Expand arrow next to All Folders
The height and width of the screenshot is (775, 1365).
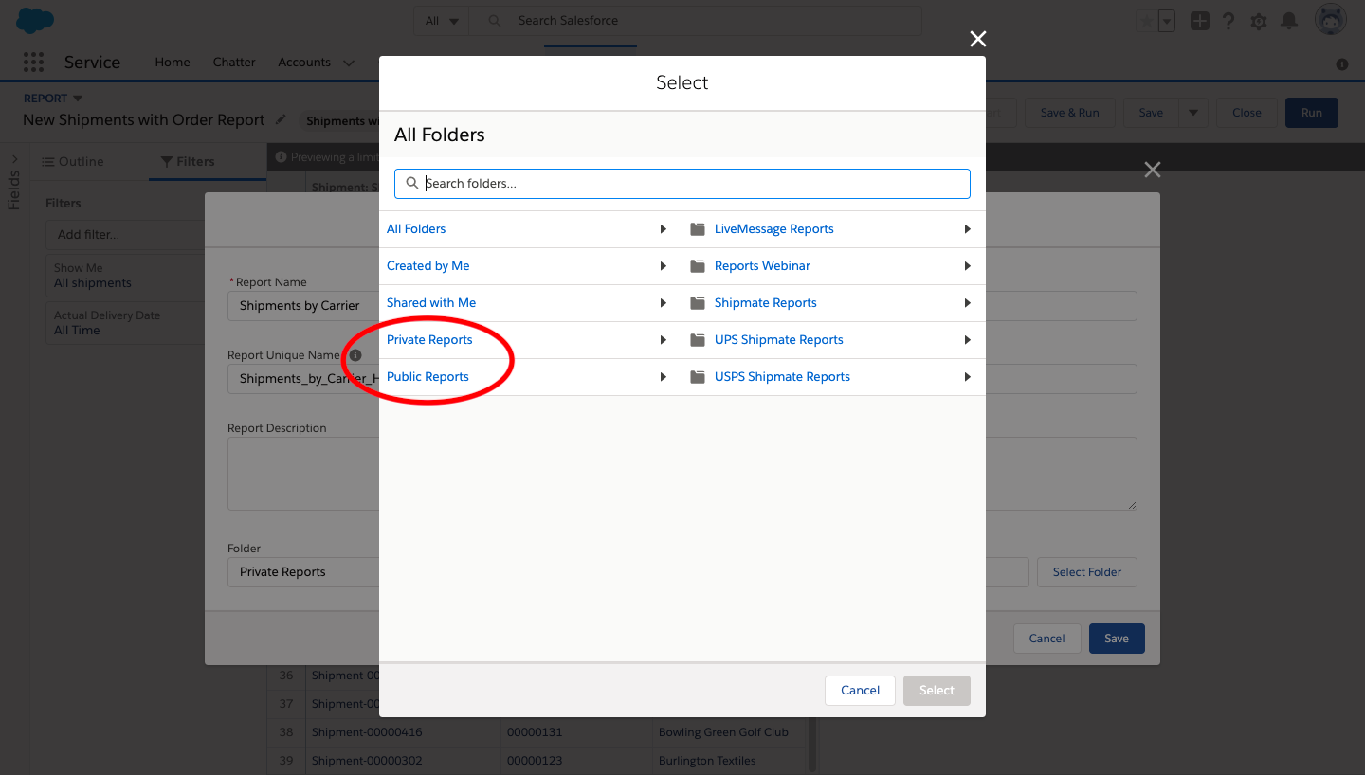pos(664,229)
